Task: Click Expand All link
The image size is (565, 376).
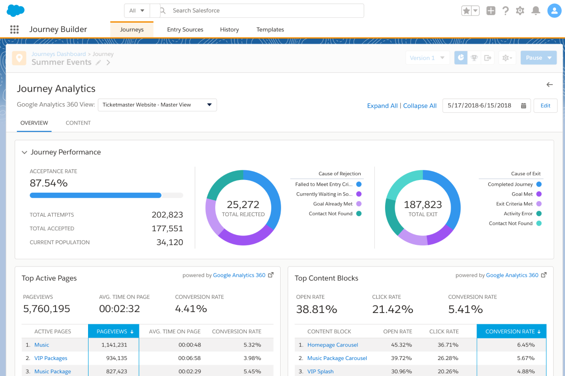Action: [382, 106]
